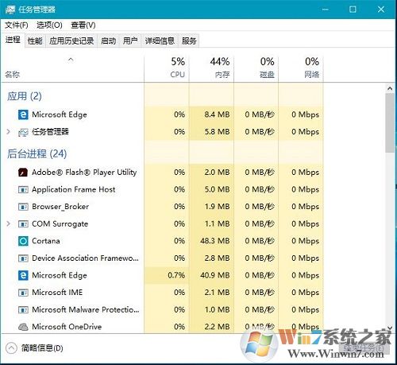Select the Microsoft IME name text
Viewport: 397px width, 365px height.
(x=57, y=293)
